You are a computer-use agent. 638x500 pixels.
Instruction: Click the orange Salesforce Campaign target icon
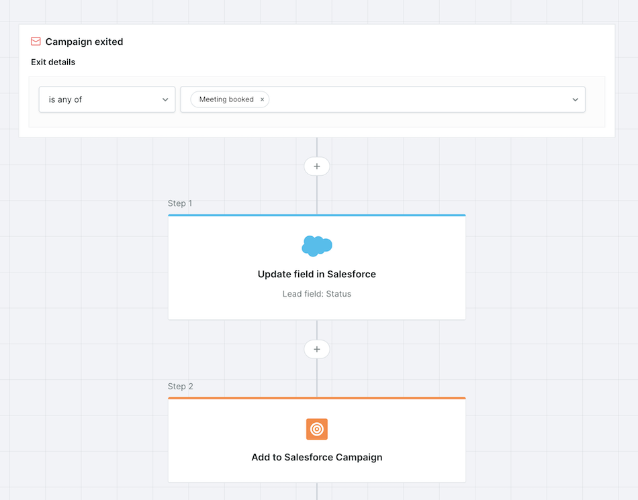coord(317,430)
